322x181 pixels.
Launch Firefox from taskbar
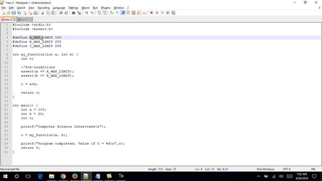coord(74,176)
